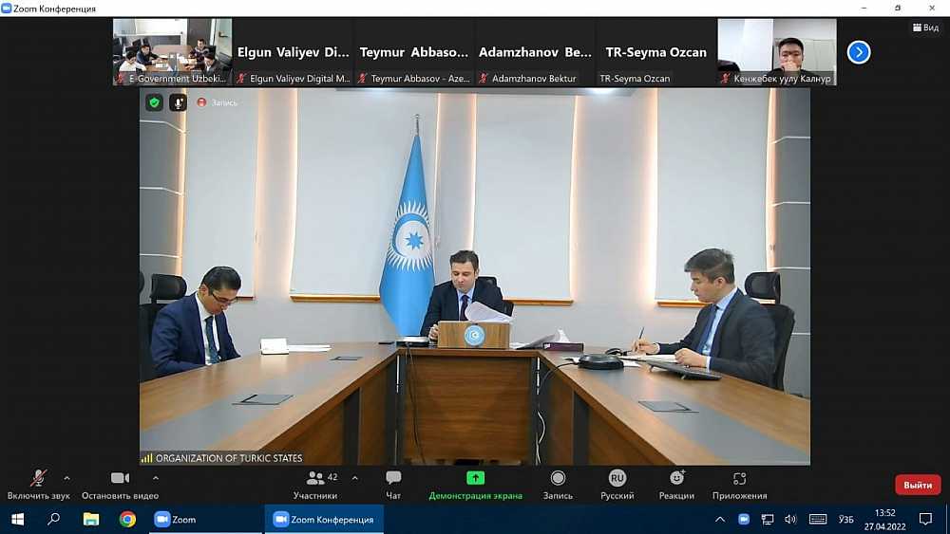
Task: Select E-Government Uzbekistan participant thumbnail
Action: tap(172, 52)
